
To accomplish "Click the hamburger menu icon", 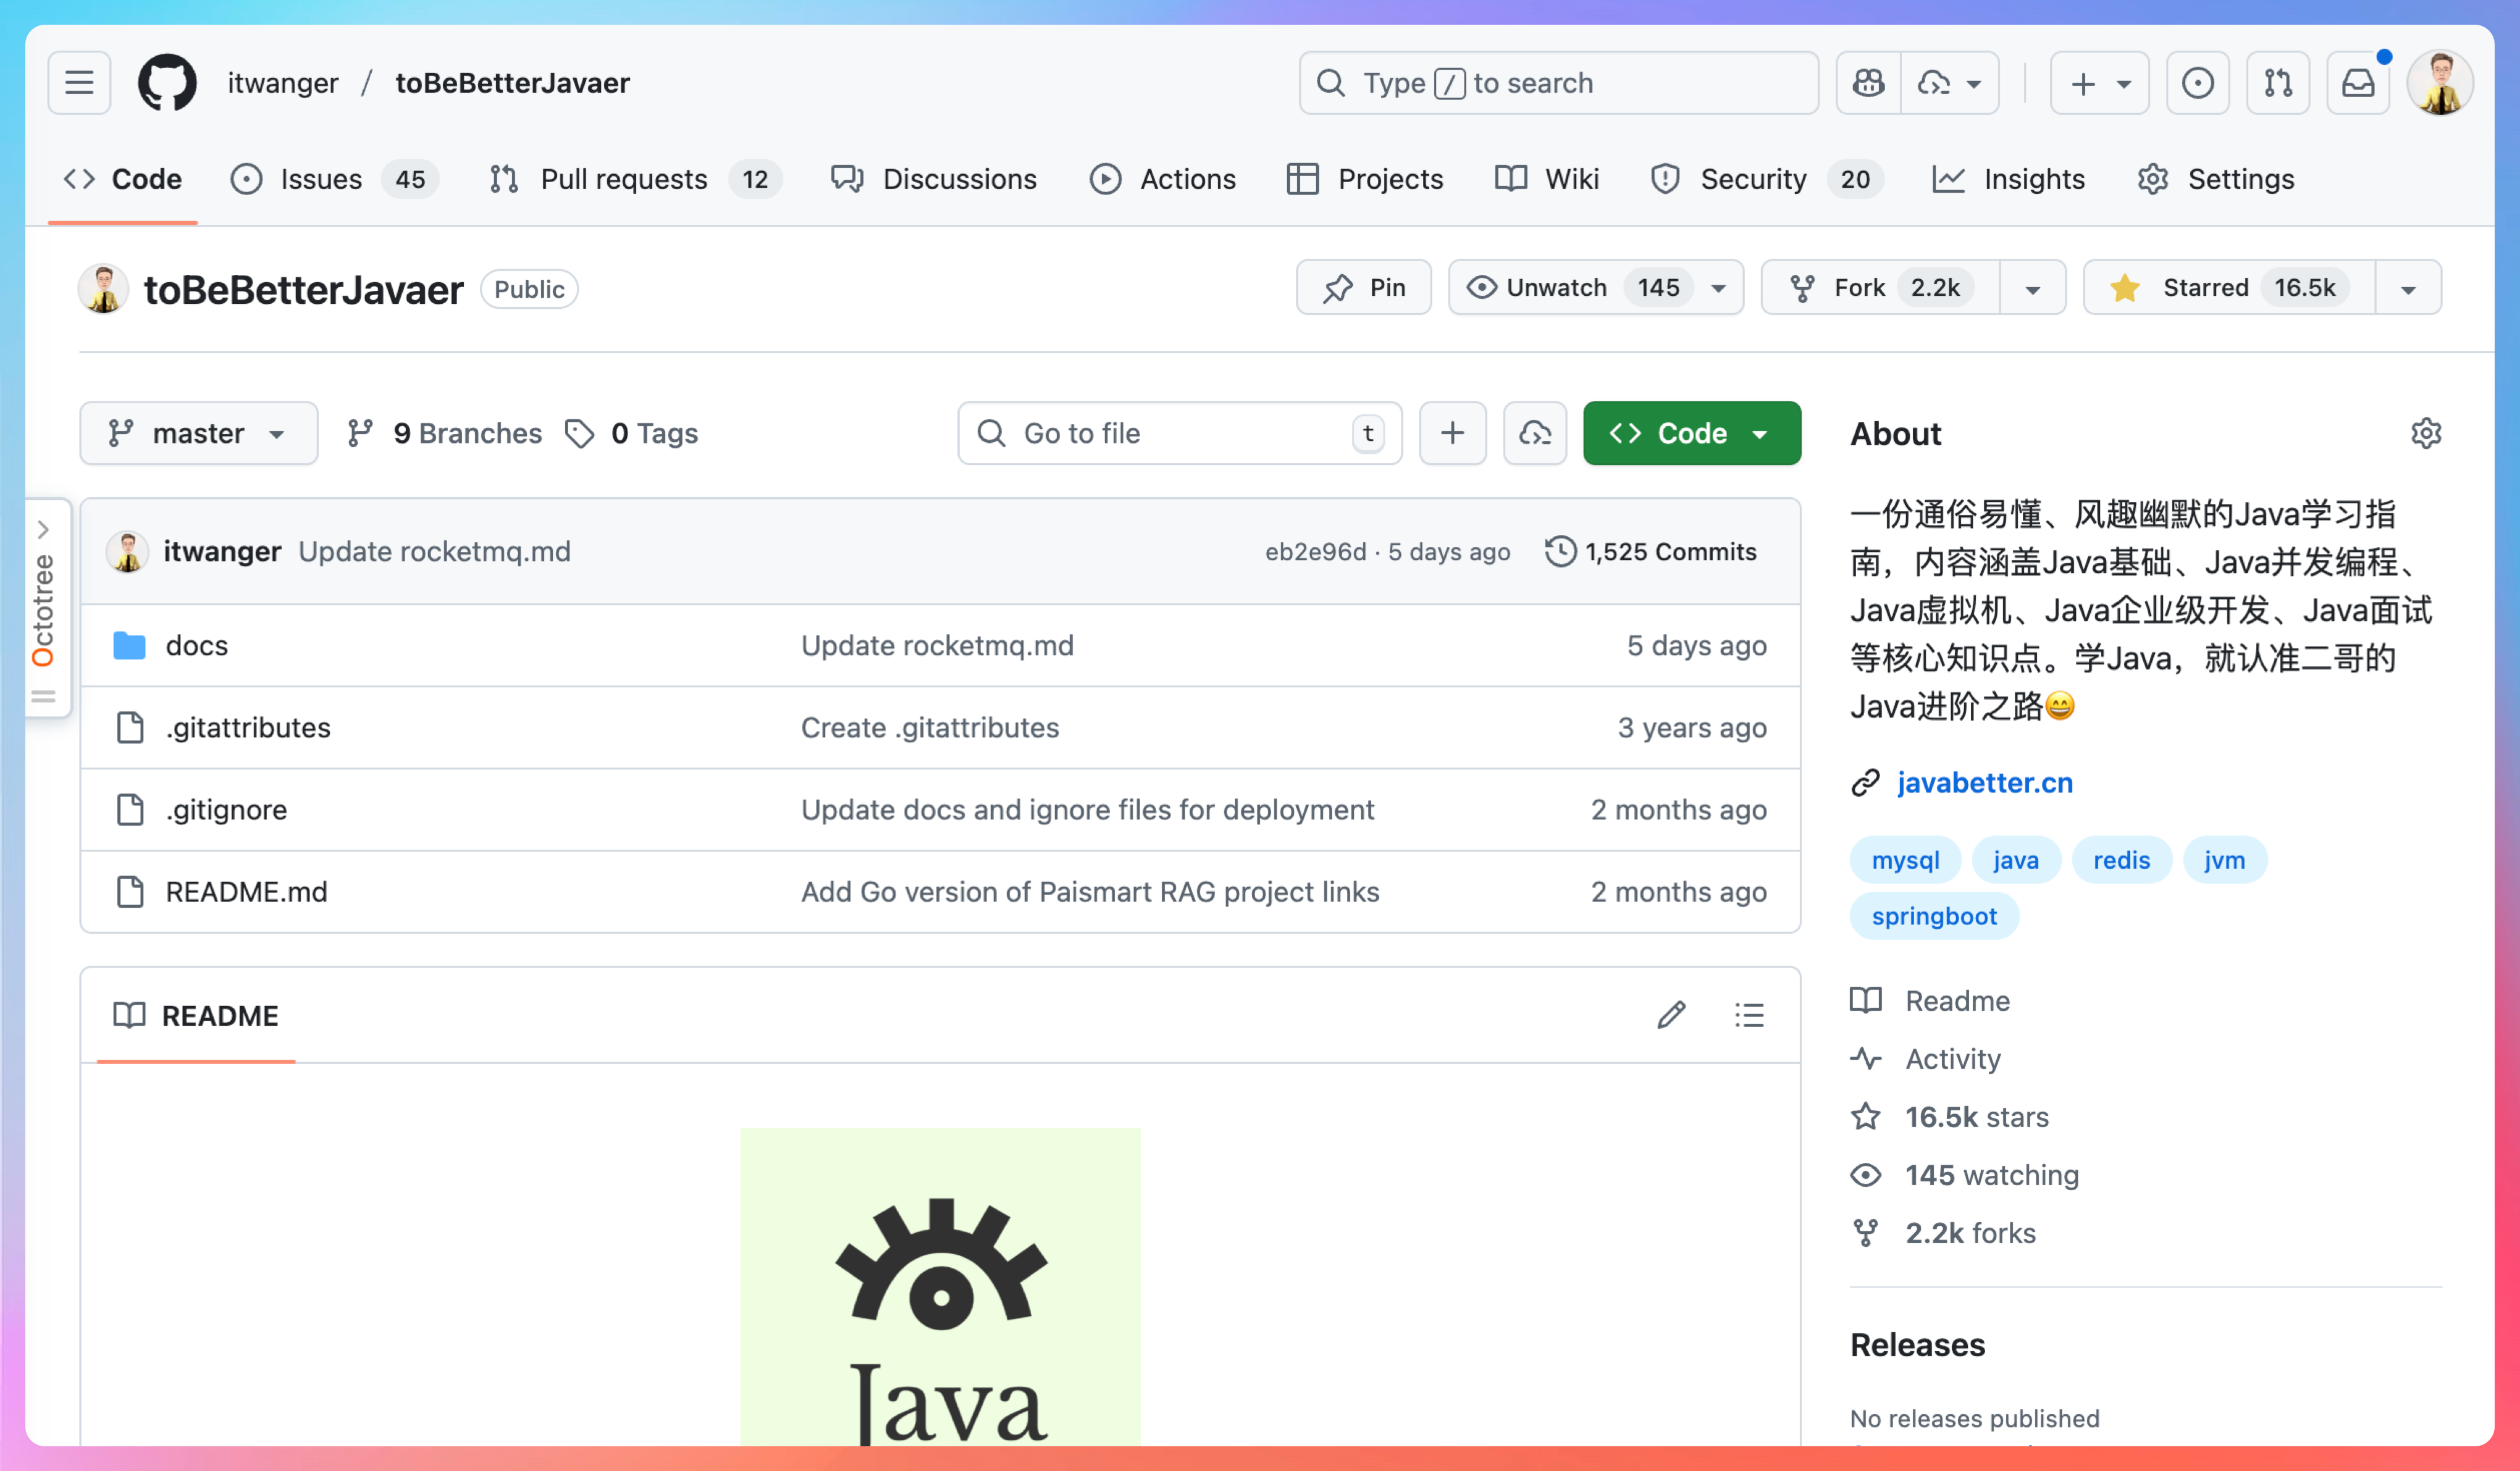I will tap(79, 83).
